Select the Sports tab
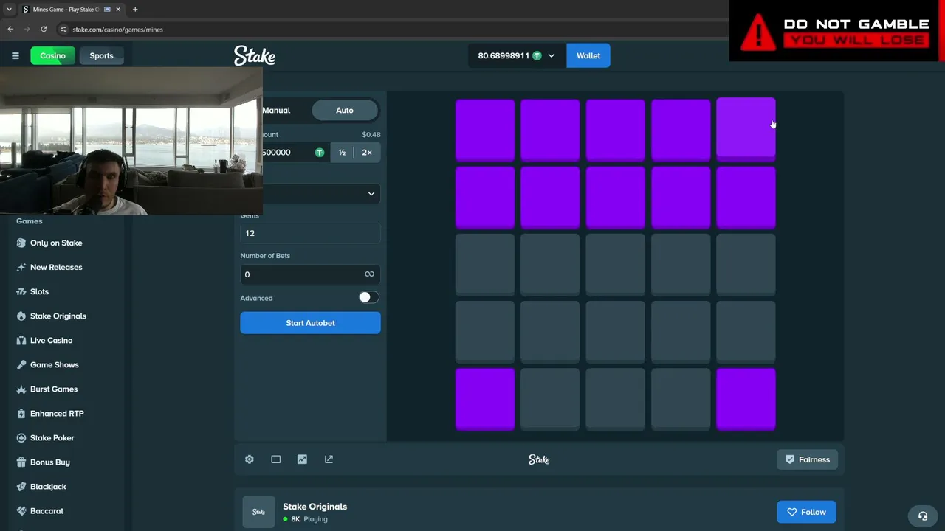945x531 pixels. click(x=101, y=56)
